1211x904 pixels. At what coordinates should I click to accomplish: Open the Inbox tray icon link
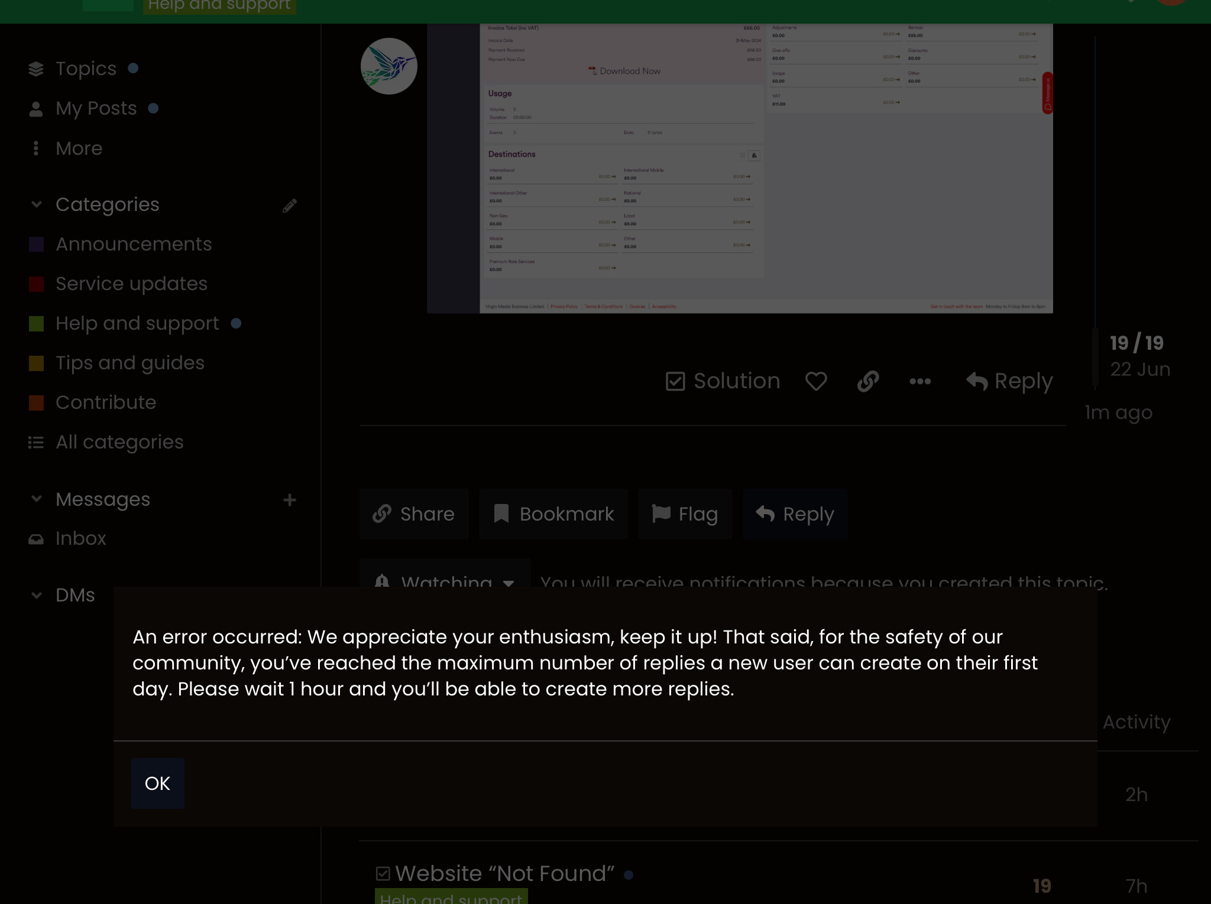click(x=36, y=539)
